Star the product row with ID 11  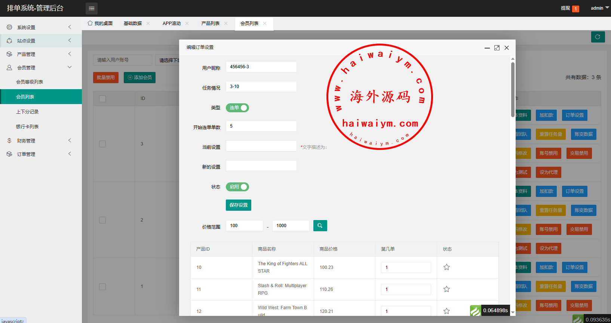(446, 289)
